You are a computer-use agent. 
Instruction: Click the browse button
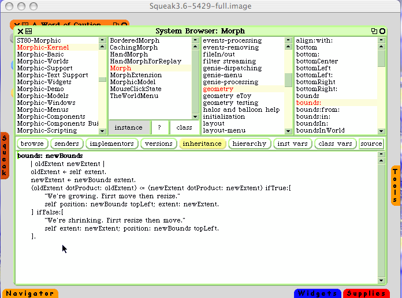tap(32, 144)
